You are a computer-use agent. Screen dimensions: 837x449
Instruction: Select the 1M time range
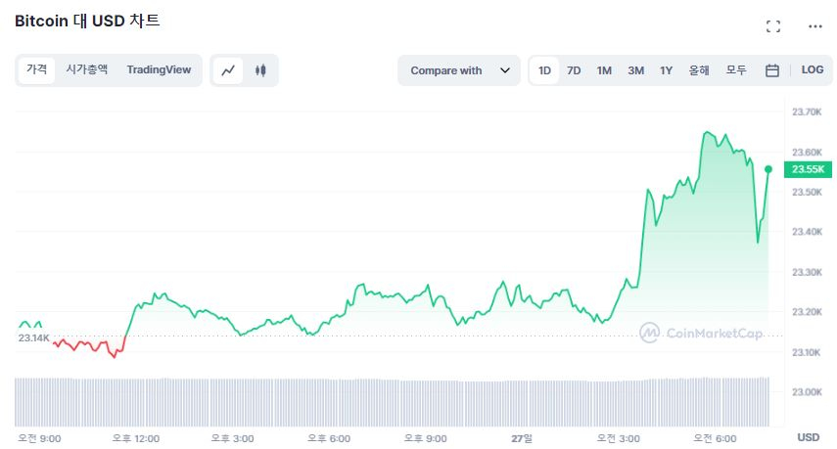click(604, 70)
